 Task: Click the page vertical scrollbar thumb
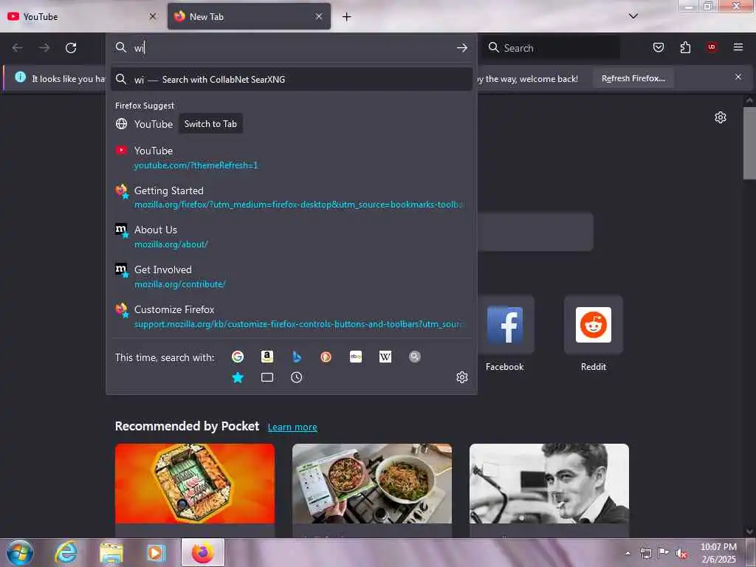[x=749, y=142]
